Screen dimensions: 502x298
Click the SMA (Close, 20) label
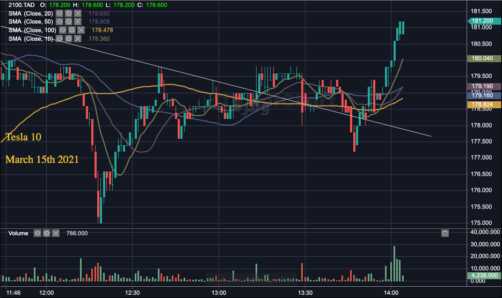pyautogui.click(x=31, y=13)
